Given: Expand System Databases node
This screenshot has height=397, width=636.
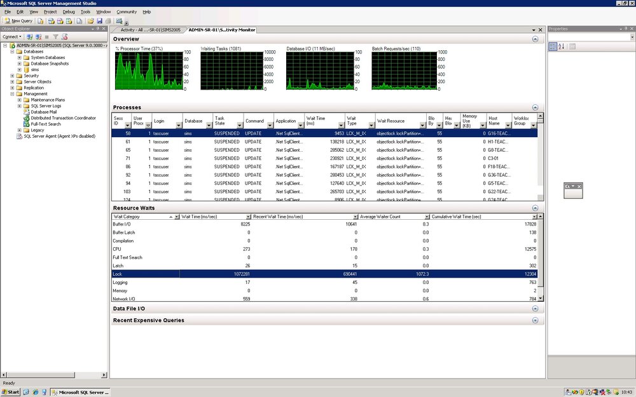Looking at the screenshot, I should (x=20, y=58).
